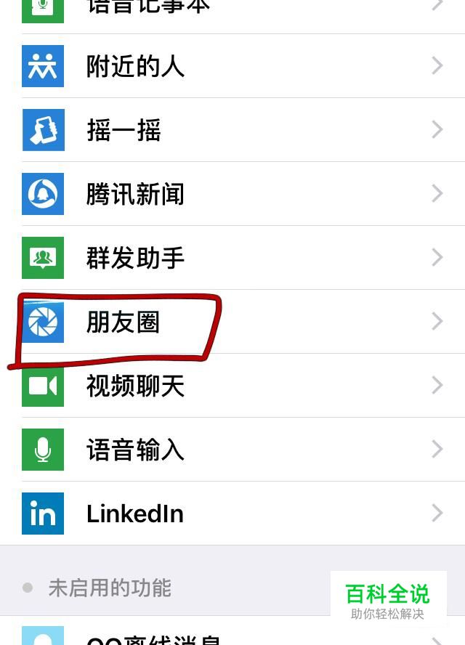The image size is (465, 645).
Task: Tap the 腾讯新闻 penguin icon
Action: (43, 194)
